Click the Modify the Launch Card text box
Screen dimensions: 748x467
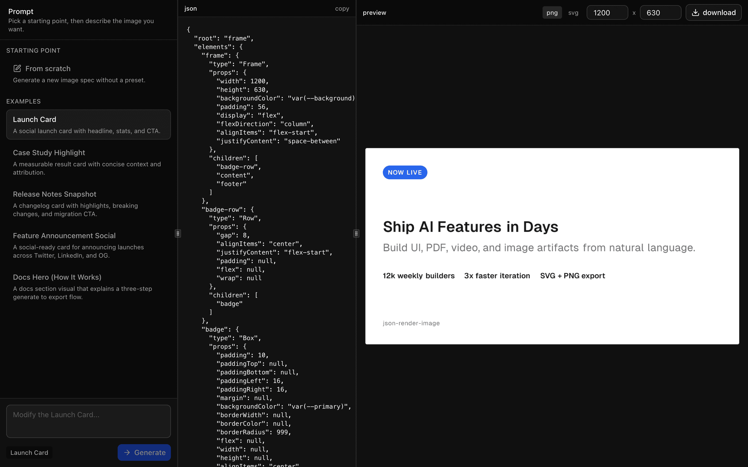coord(88,421)
